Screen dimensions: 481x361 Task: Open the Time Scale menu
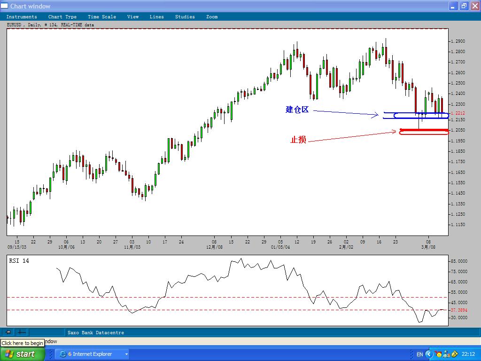click(102, 17)
